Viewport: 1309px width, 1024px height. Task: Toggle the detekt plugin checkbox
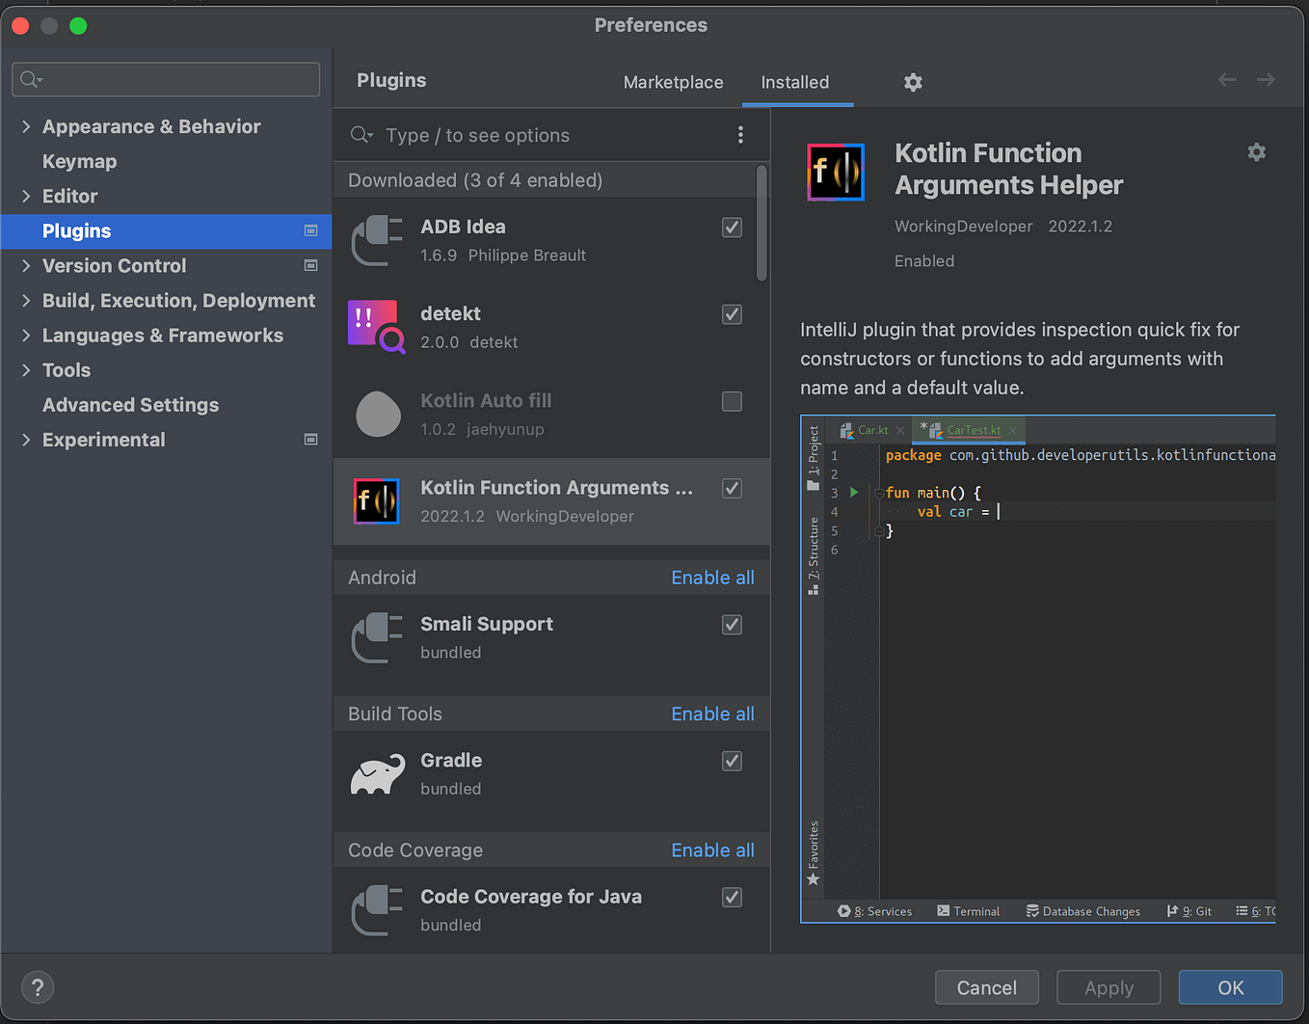click(731, 314)
